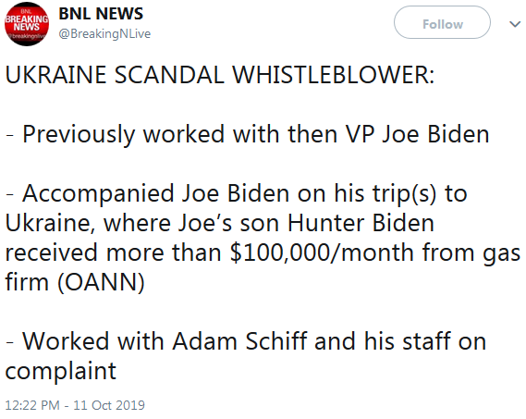Click the Worked with Adam Schiff line

pos(246,341)
